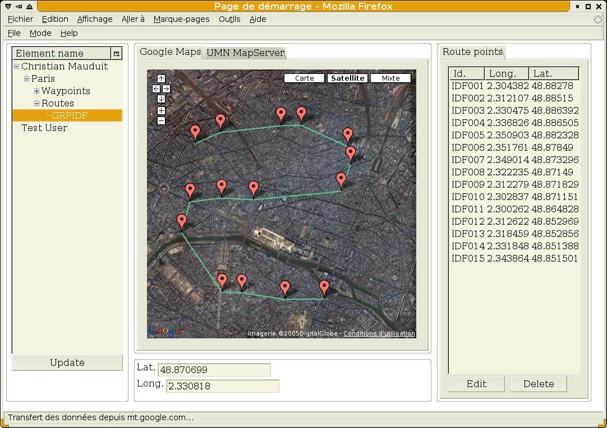Click the Delete button under route points
The width and height of the screenshot is (607, 428).
(x=539, y=384)
